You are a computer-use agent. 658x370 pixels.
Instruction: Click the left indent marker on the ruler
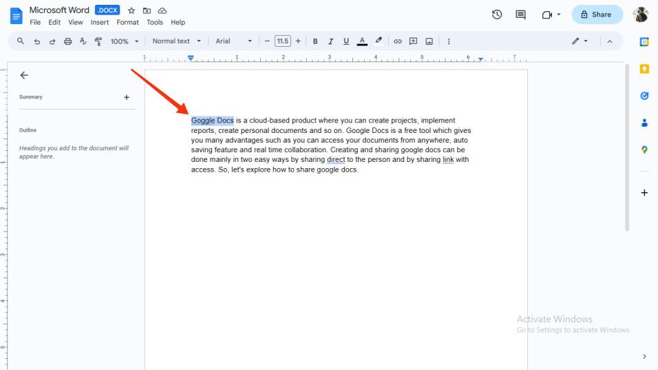pyautogui.click(x=191, y=58)
